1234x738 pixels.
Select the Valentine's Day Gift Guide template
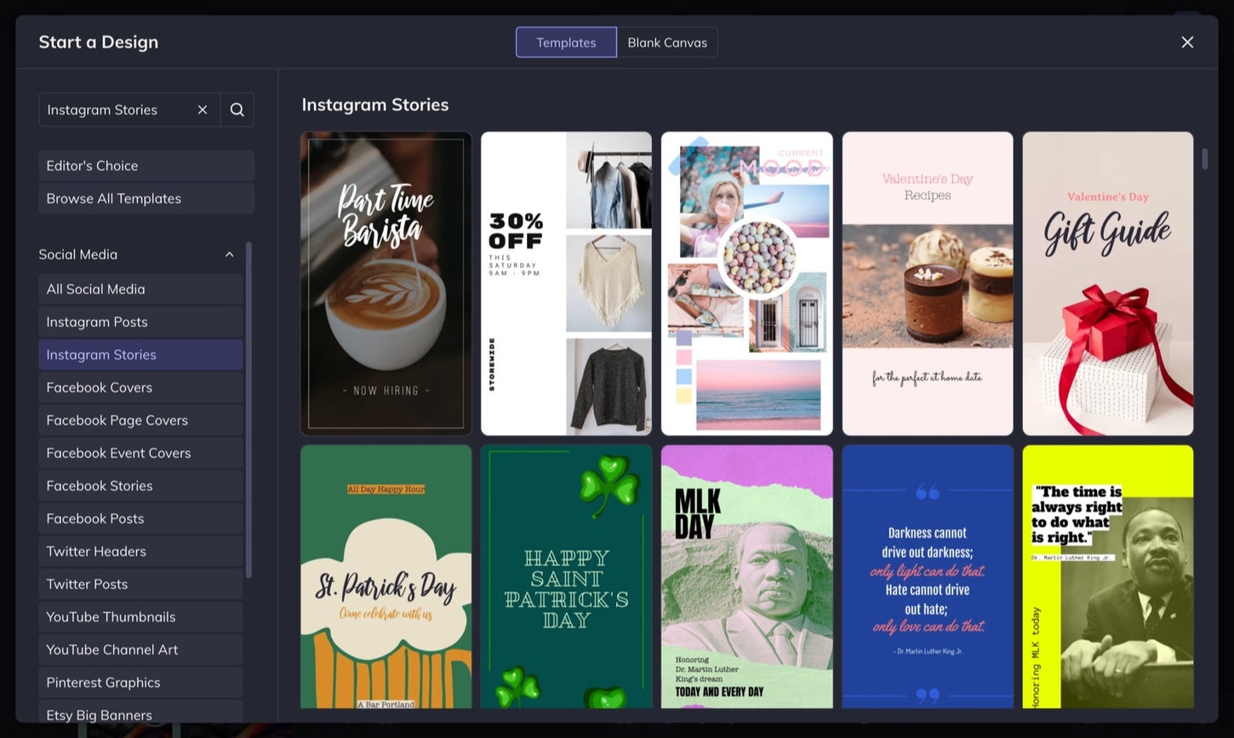[1107, 282]
